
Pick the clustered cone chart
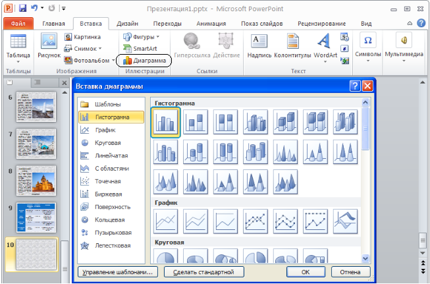(x=286, y=152)
